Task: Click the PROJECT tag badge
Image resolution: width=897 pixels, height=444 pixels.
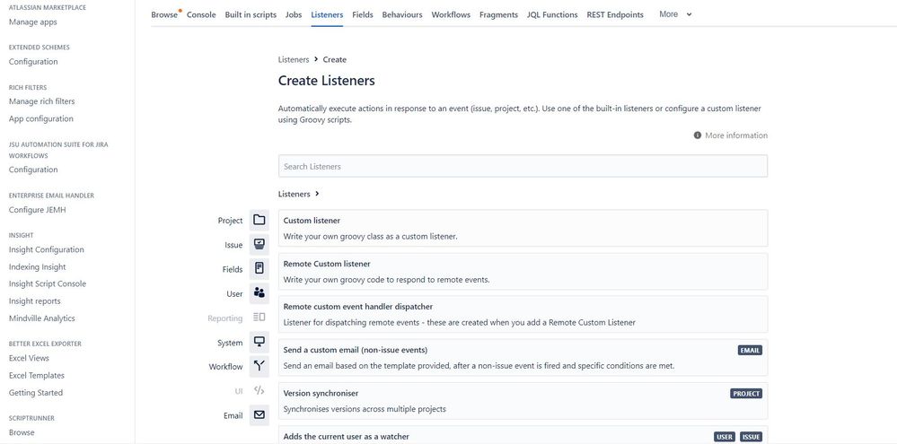Action: tap(746, 394)
